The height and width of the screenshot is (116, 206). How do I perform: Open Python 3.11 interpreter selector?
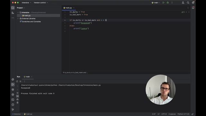(x=183, y=114)
